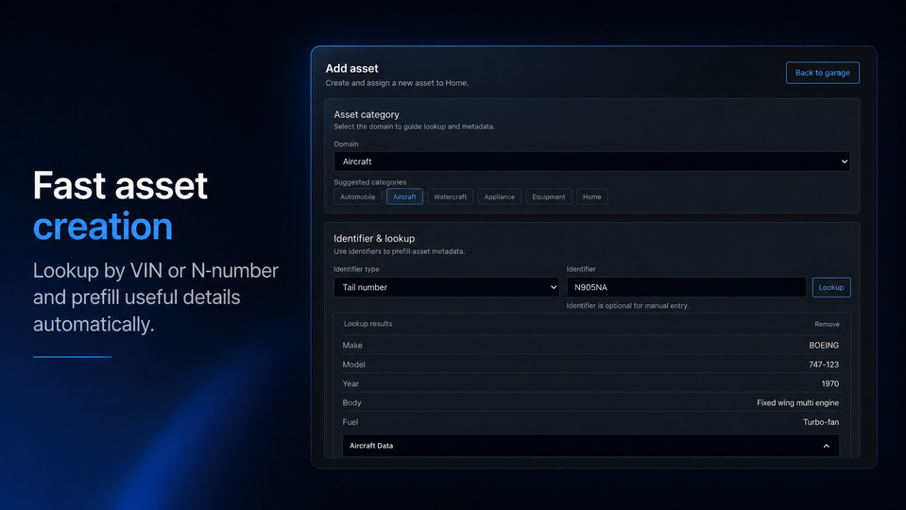Select the Aircraft suggested category chip
This screenshot has height=510, width=906.
404,197
